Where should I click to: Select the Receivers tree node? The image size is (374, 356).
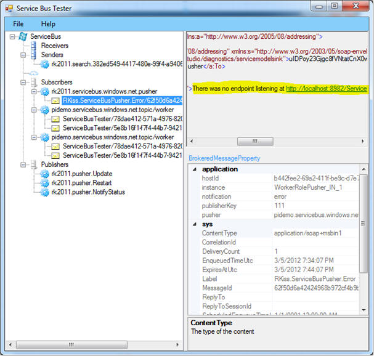pyautogui.click(x=55, y=46)
